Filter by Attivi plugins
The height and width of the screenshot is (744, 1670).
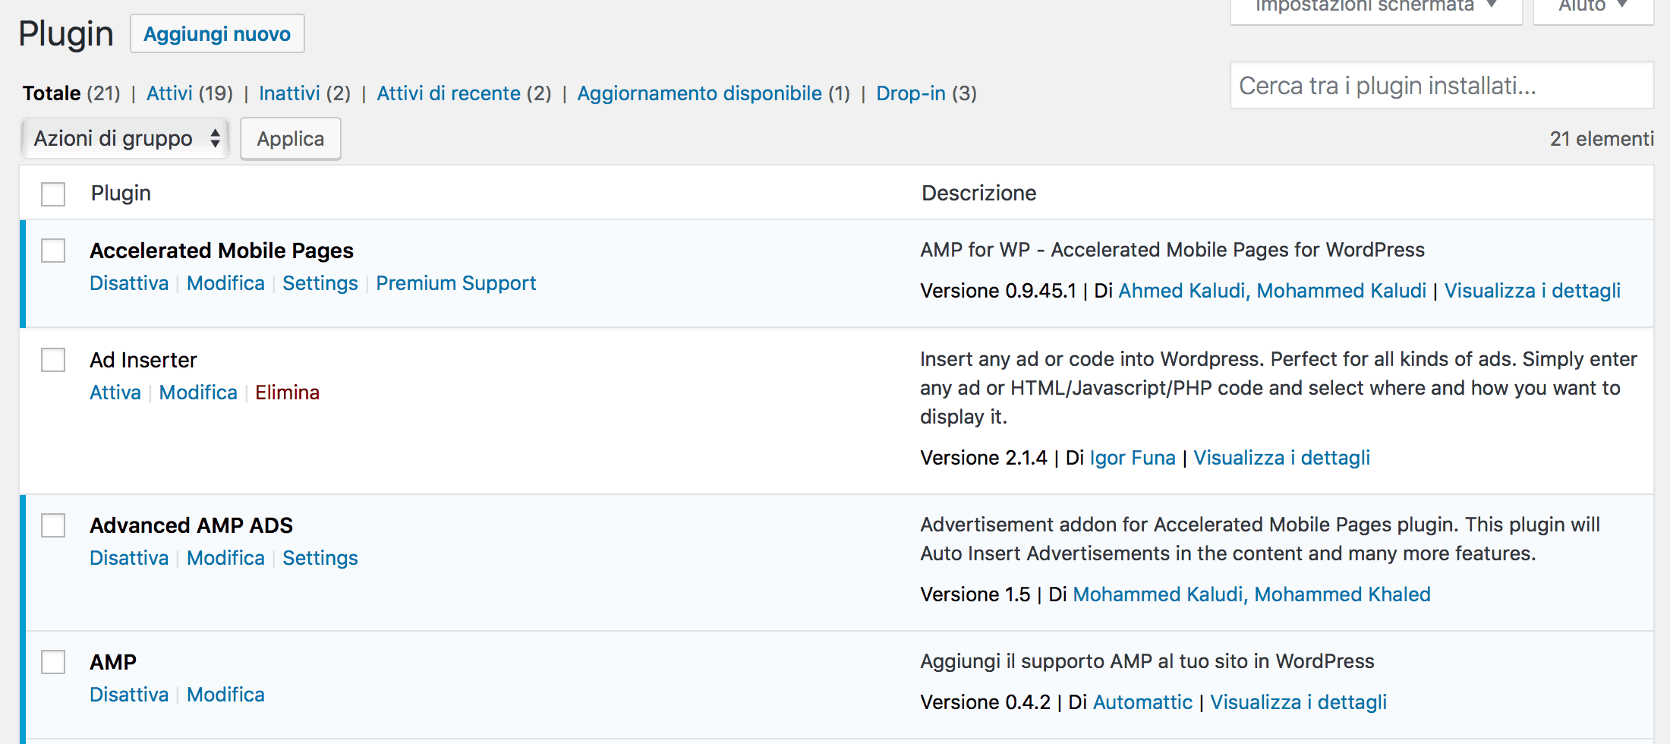[169, 93]
